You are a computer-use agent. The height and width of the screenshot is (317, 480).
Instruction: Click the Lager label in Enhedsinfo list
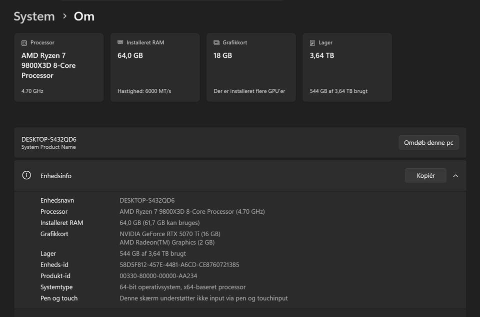pyautogui.click(x=48, y=254)
